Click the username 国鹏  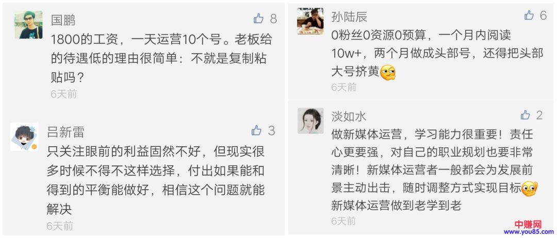click(63, 20)
